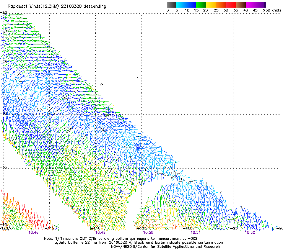This screenshot has height=249, width=283.
Task: Click the '-35' latitude label on left axis
Action: 3,167
